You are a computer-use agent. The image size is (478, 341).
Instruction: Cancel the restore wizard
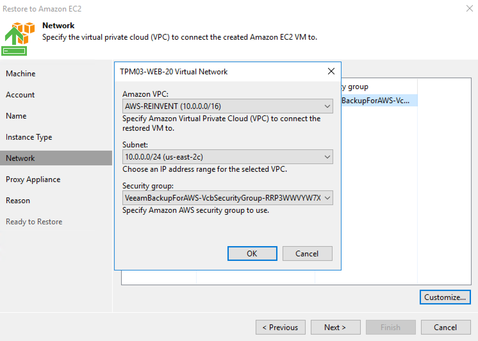tap(446, 327)
